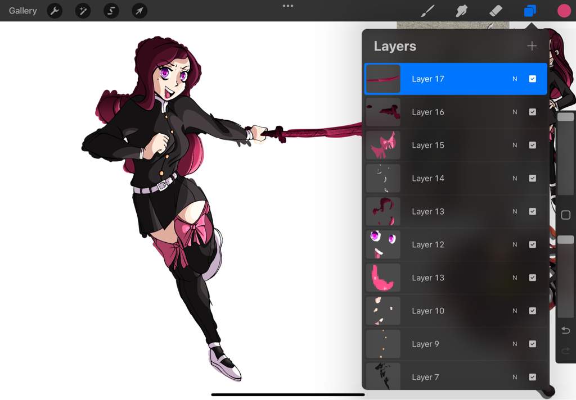Select the Paint brush tool
This screenshot has width=576, height=400.
[x=427, y=11]
